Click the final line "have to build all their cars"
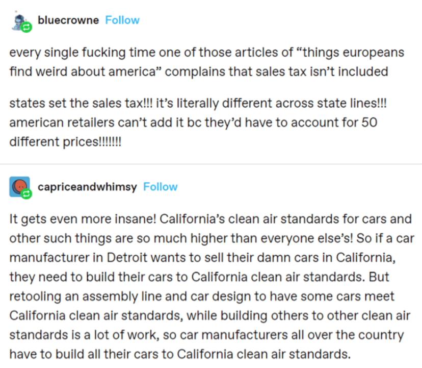This screenshot has height=368, width=422. pyautogui.click(x=180, y=354)
